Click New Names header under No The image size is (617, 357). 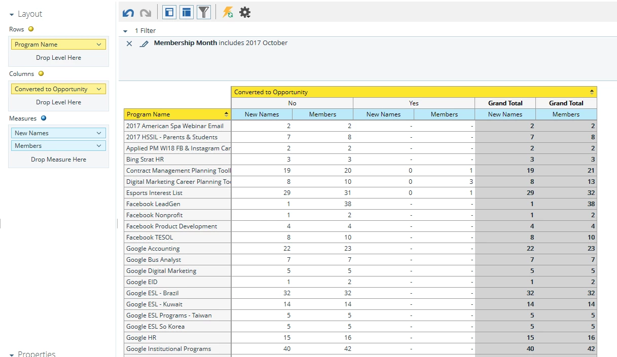tap(262, 114)
